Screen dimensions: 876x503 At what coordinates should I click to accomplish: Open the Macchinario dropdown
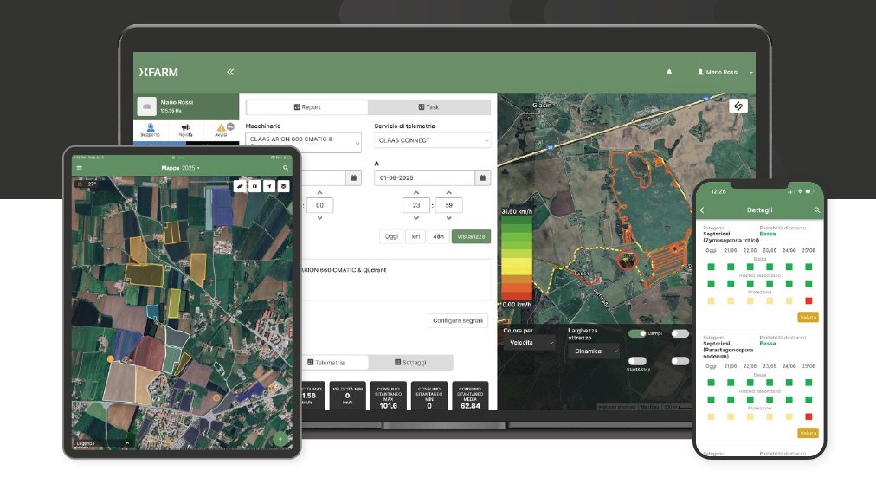pos(303,143)
